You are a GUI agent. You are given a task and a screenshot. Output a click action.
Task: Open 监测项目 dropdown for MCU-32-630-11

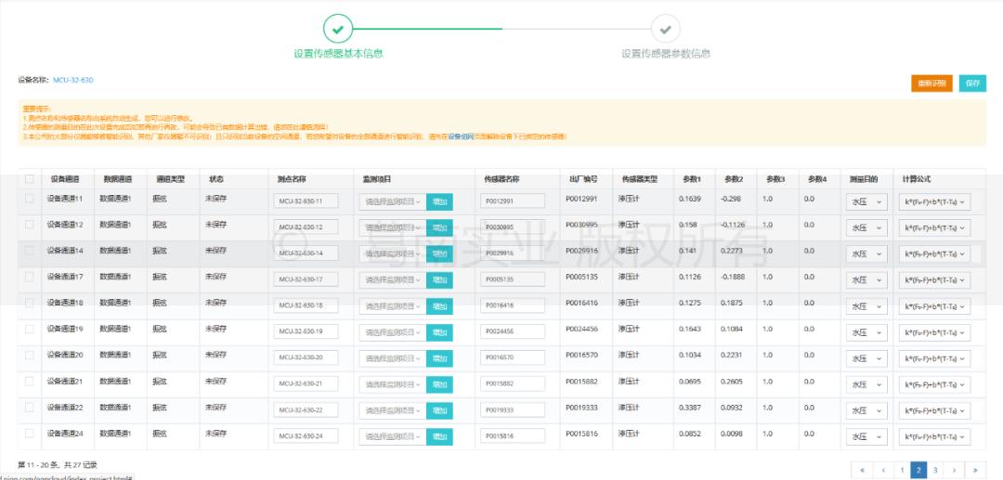pos(393,201)
